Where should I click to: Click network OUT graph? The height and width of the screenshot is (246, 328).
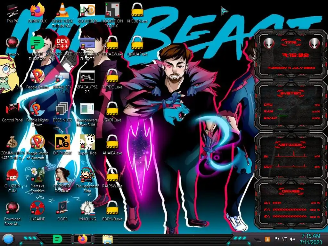(292, 166)
